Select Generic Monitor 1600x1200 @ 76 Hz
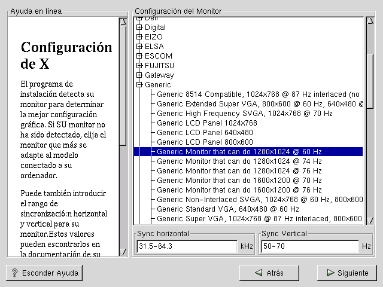 click(239, 190)
